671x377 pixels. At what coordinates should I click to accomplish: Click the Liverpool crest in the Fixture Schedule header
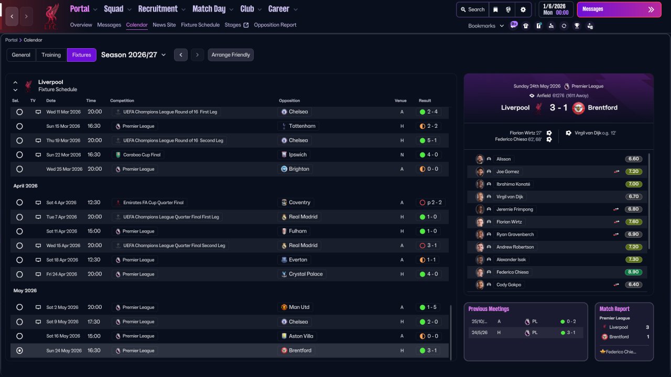28,86
